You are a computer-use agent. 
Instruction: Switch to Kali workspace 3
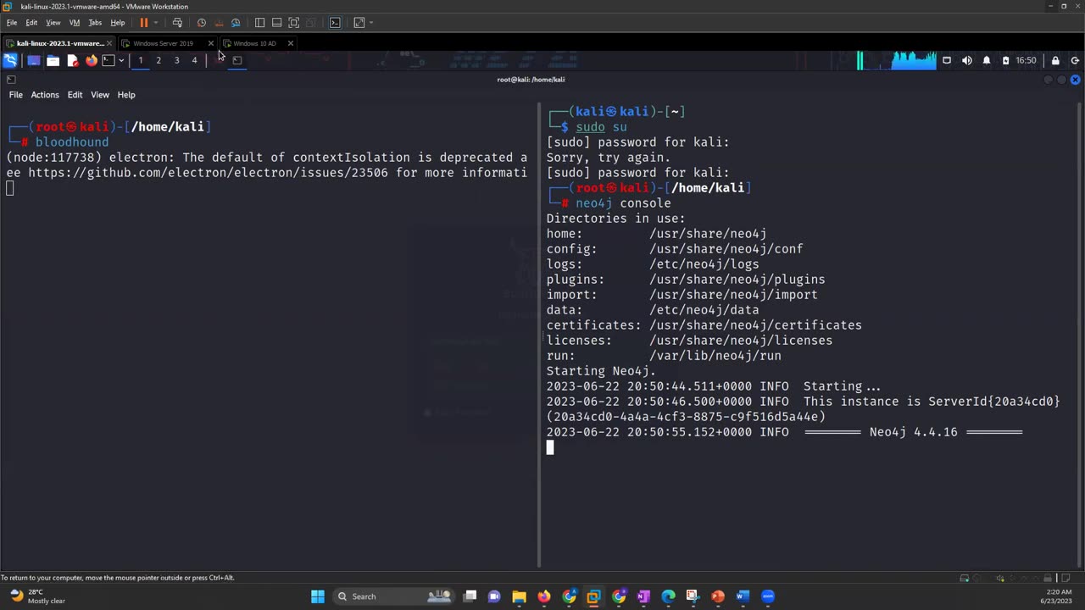(x=176, y=60)
